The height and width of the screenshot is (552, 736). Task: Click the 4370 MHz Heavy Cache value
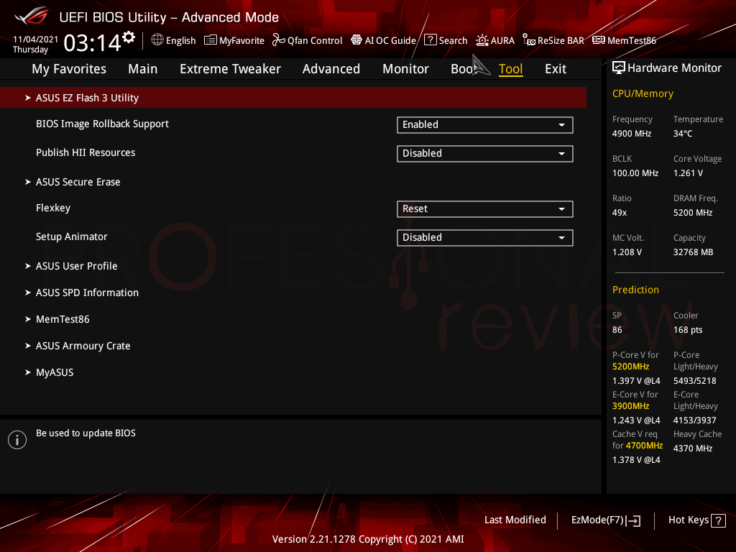(x=693, y=448)
